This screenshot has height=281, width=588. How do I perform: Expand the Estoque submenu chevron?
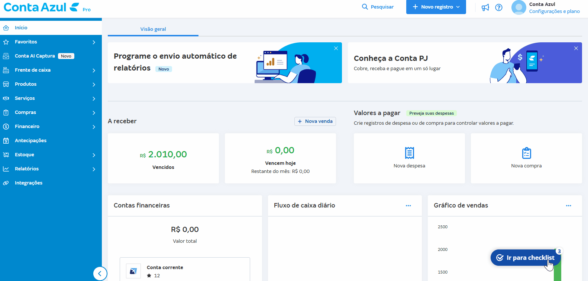coord(94,155)
